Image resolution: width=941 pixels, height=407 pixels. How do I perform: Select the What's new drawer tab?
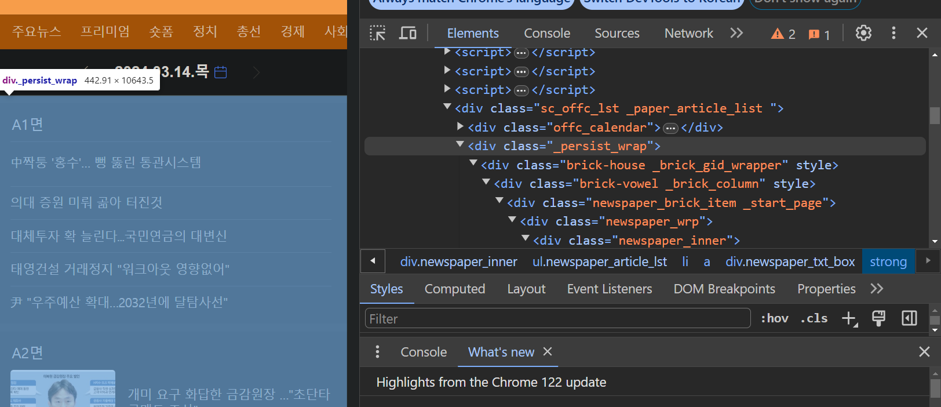501,352
